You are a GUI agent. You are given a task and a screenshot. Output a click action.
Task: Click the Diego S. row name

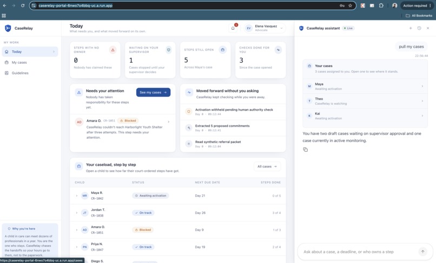click(97, 261)
